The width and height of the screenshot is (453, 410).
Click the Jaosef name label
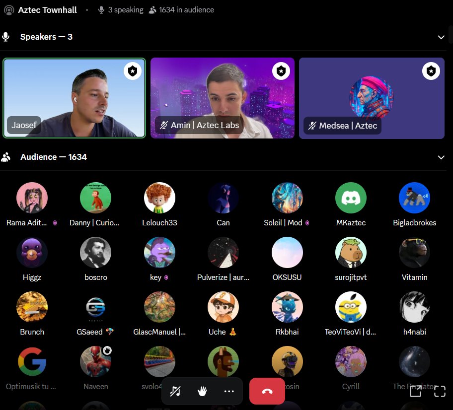pos(24,125)
